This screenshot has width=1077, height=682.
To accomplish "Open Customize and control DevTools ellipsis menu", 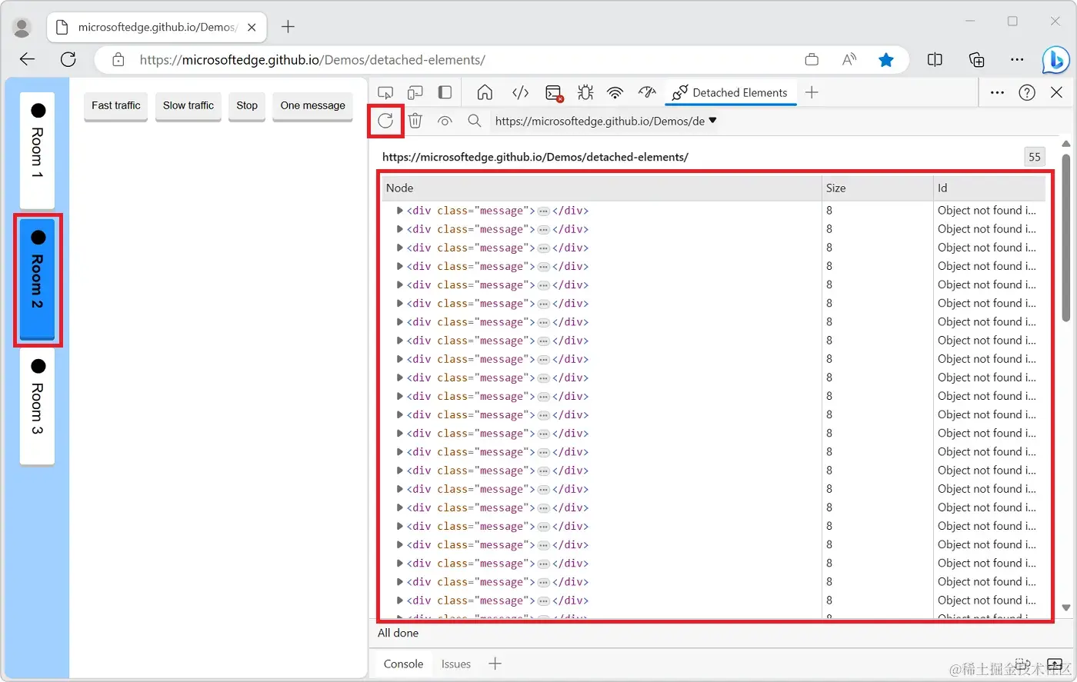I will coord(998,93).
